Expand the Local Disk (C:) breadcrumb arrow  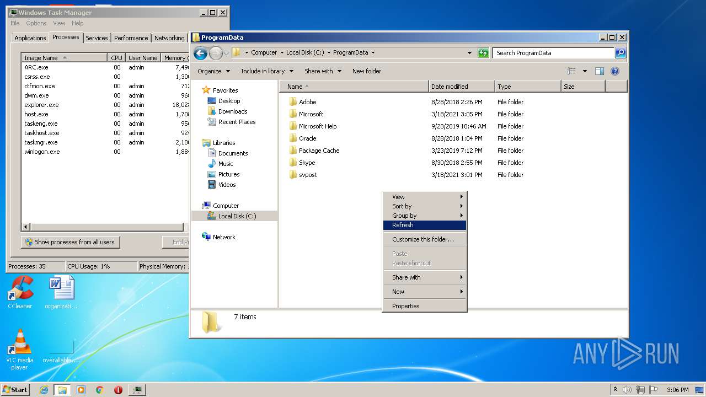pyautogui.click(x=329, y=53)
